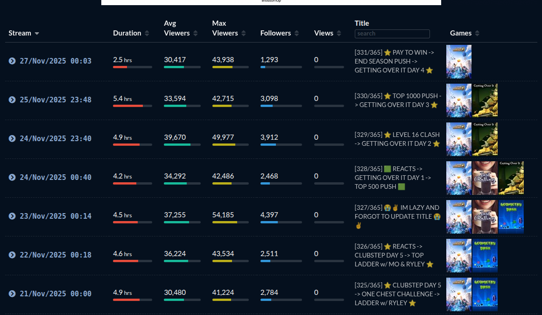Open Getting Over It thumbnail in 25/Nov row
The height and width of the screenshot is (315, 542).
coord(485,100)
